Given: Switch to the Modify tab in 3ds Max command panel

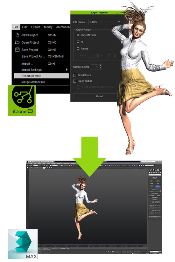Looking at the screenshot, I should (x=151, y=170).
